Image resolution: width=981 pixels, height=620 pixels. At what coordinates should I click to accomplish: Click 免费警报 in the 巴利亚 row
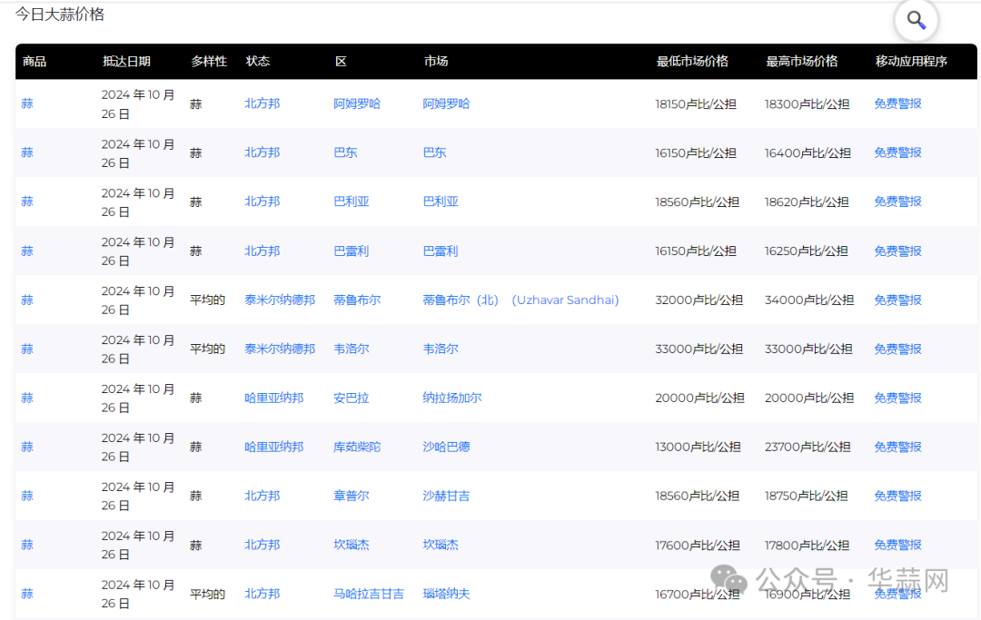click(897, 202)
